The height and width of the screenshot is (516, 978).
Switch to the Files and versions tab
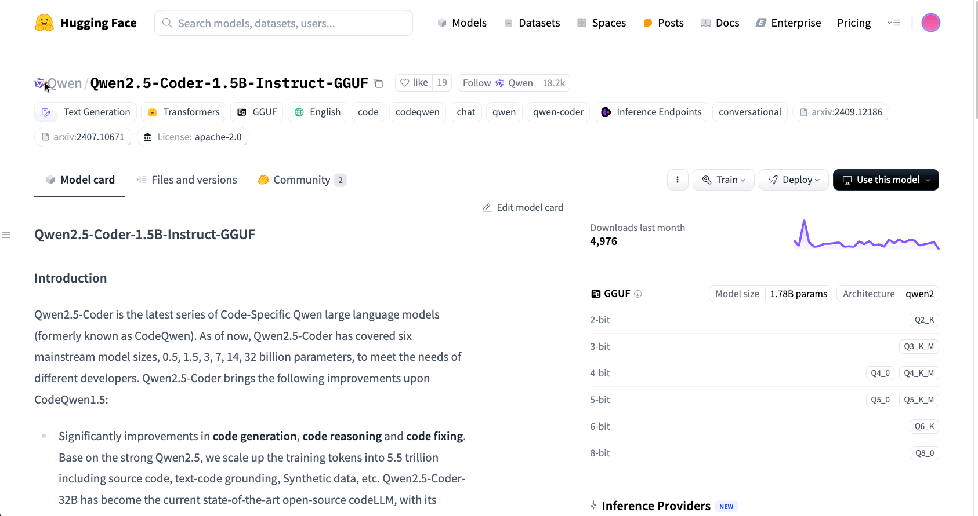click(x=187, y=180)
